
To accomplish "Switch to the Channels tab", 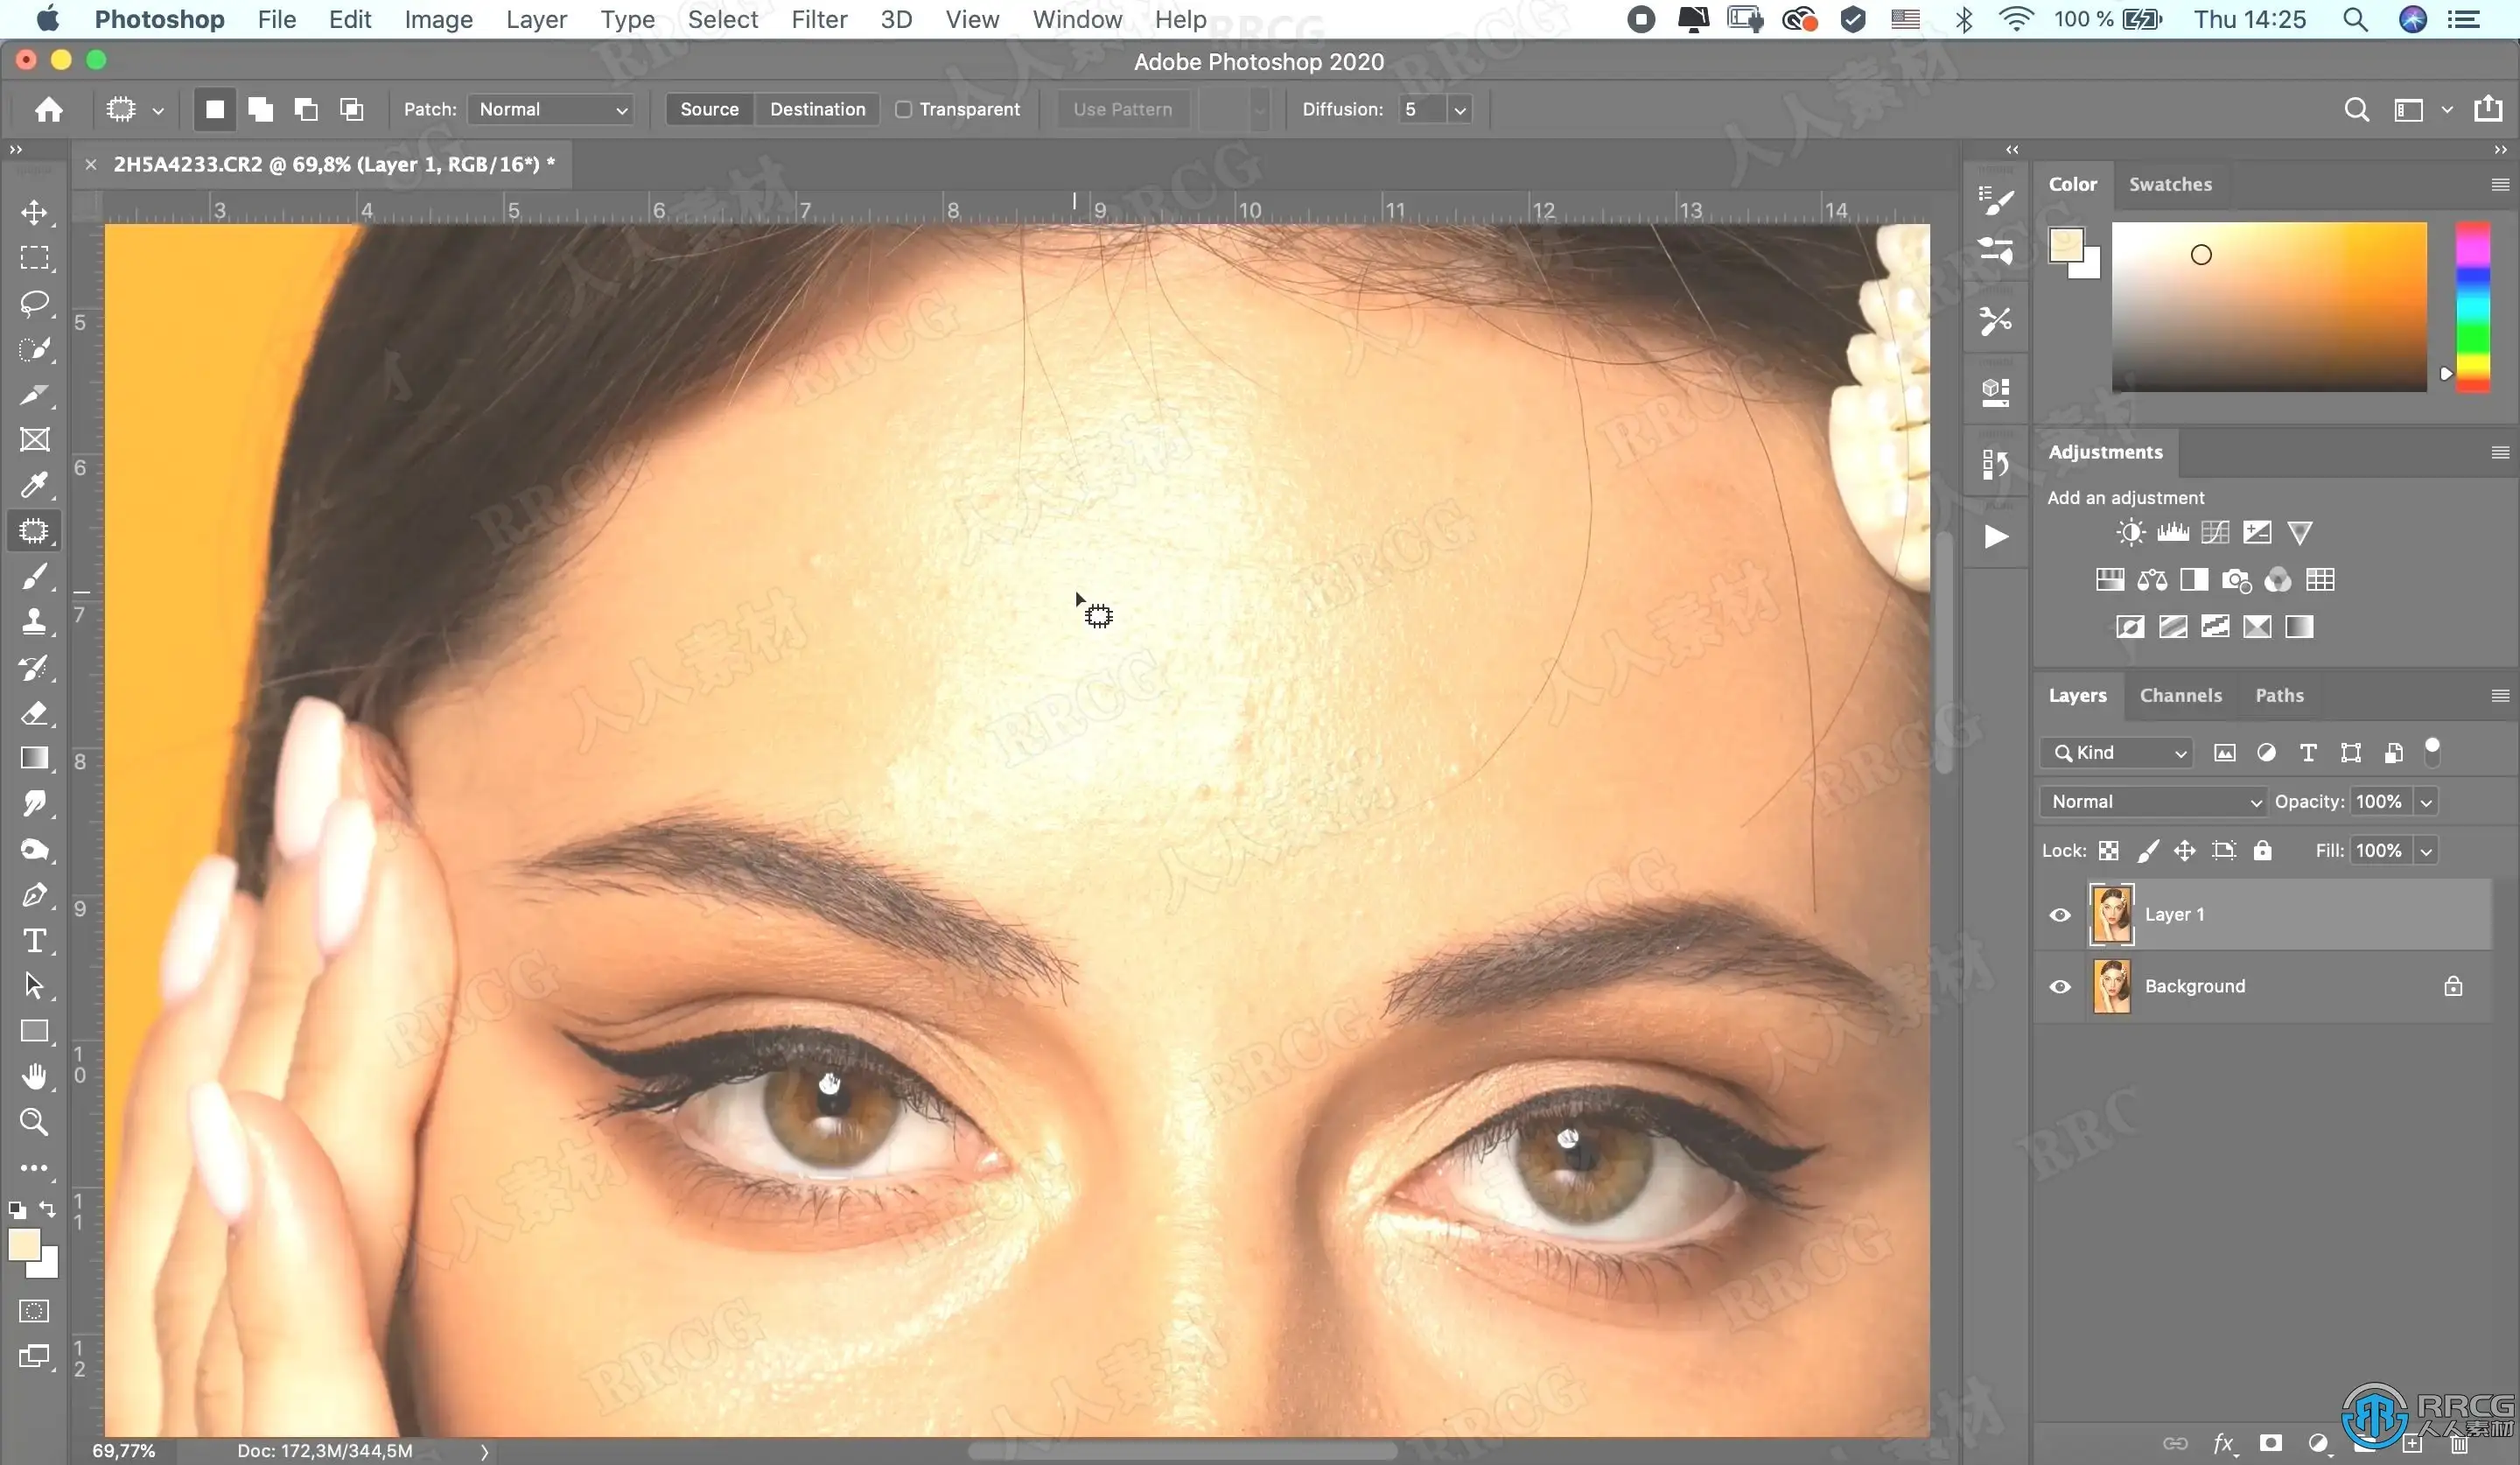I will coord(2180,695).
